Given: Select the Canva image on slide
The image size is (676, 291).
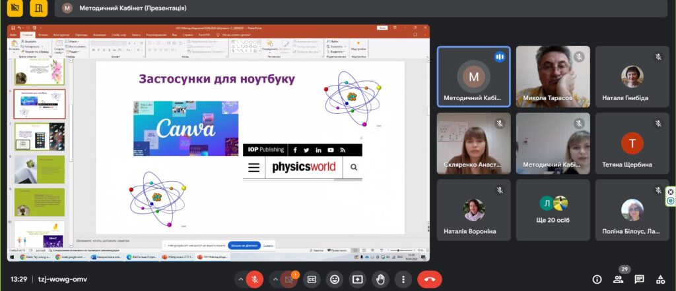Looking at the screenshot, I should [x=186, y=128].
